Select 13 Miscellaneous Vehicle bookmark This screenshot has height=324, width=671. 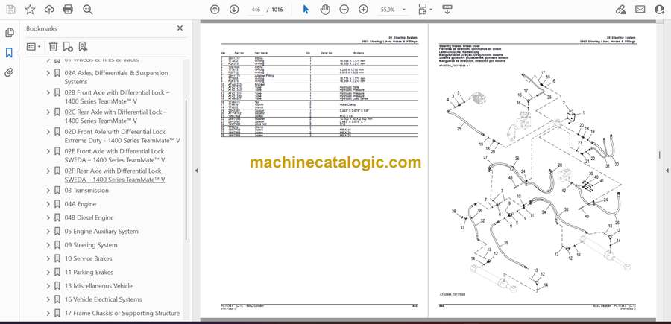pos(98,286)
